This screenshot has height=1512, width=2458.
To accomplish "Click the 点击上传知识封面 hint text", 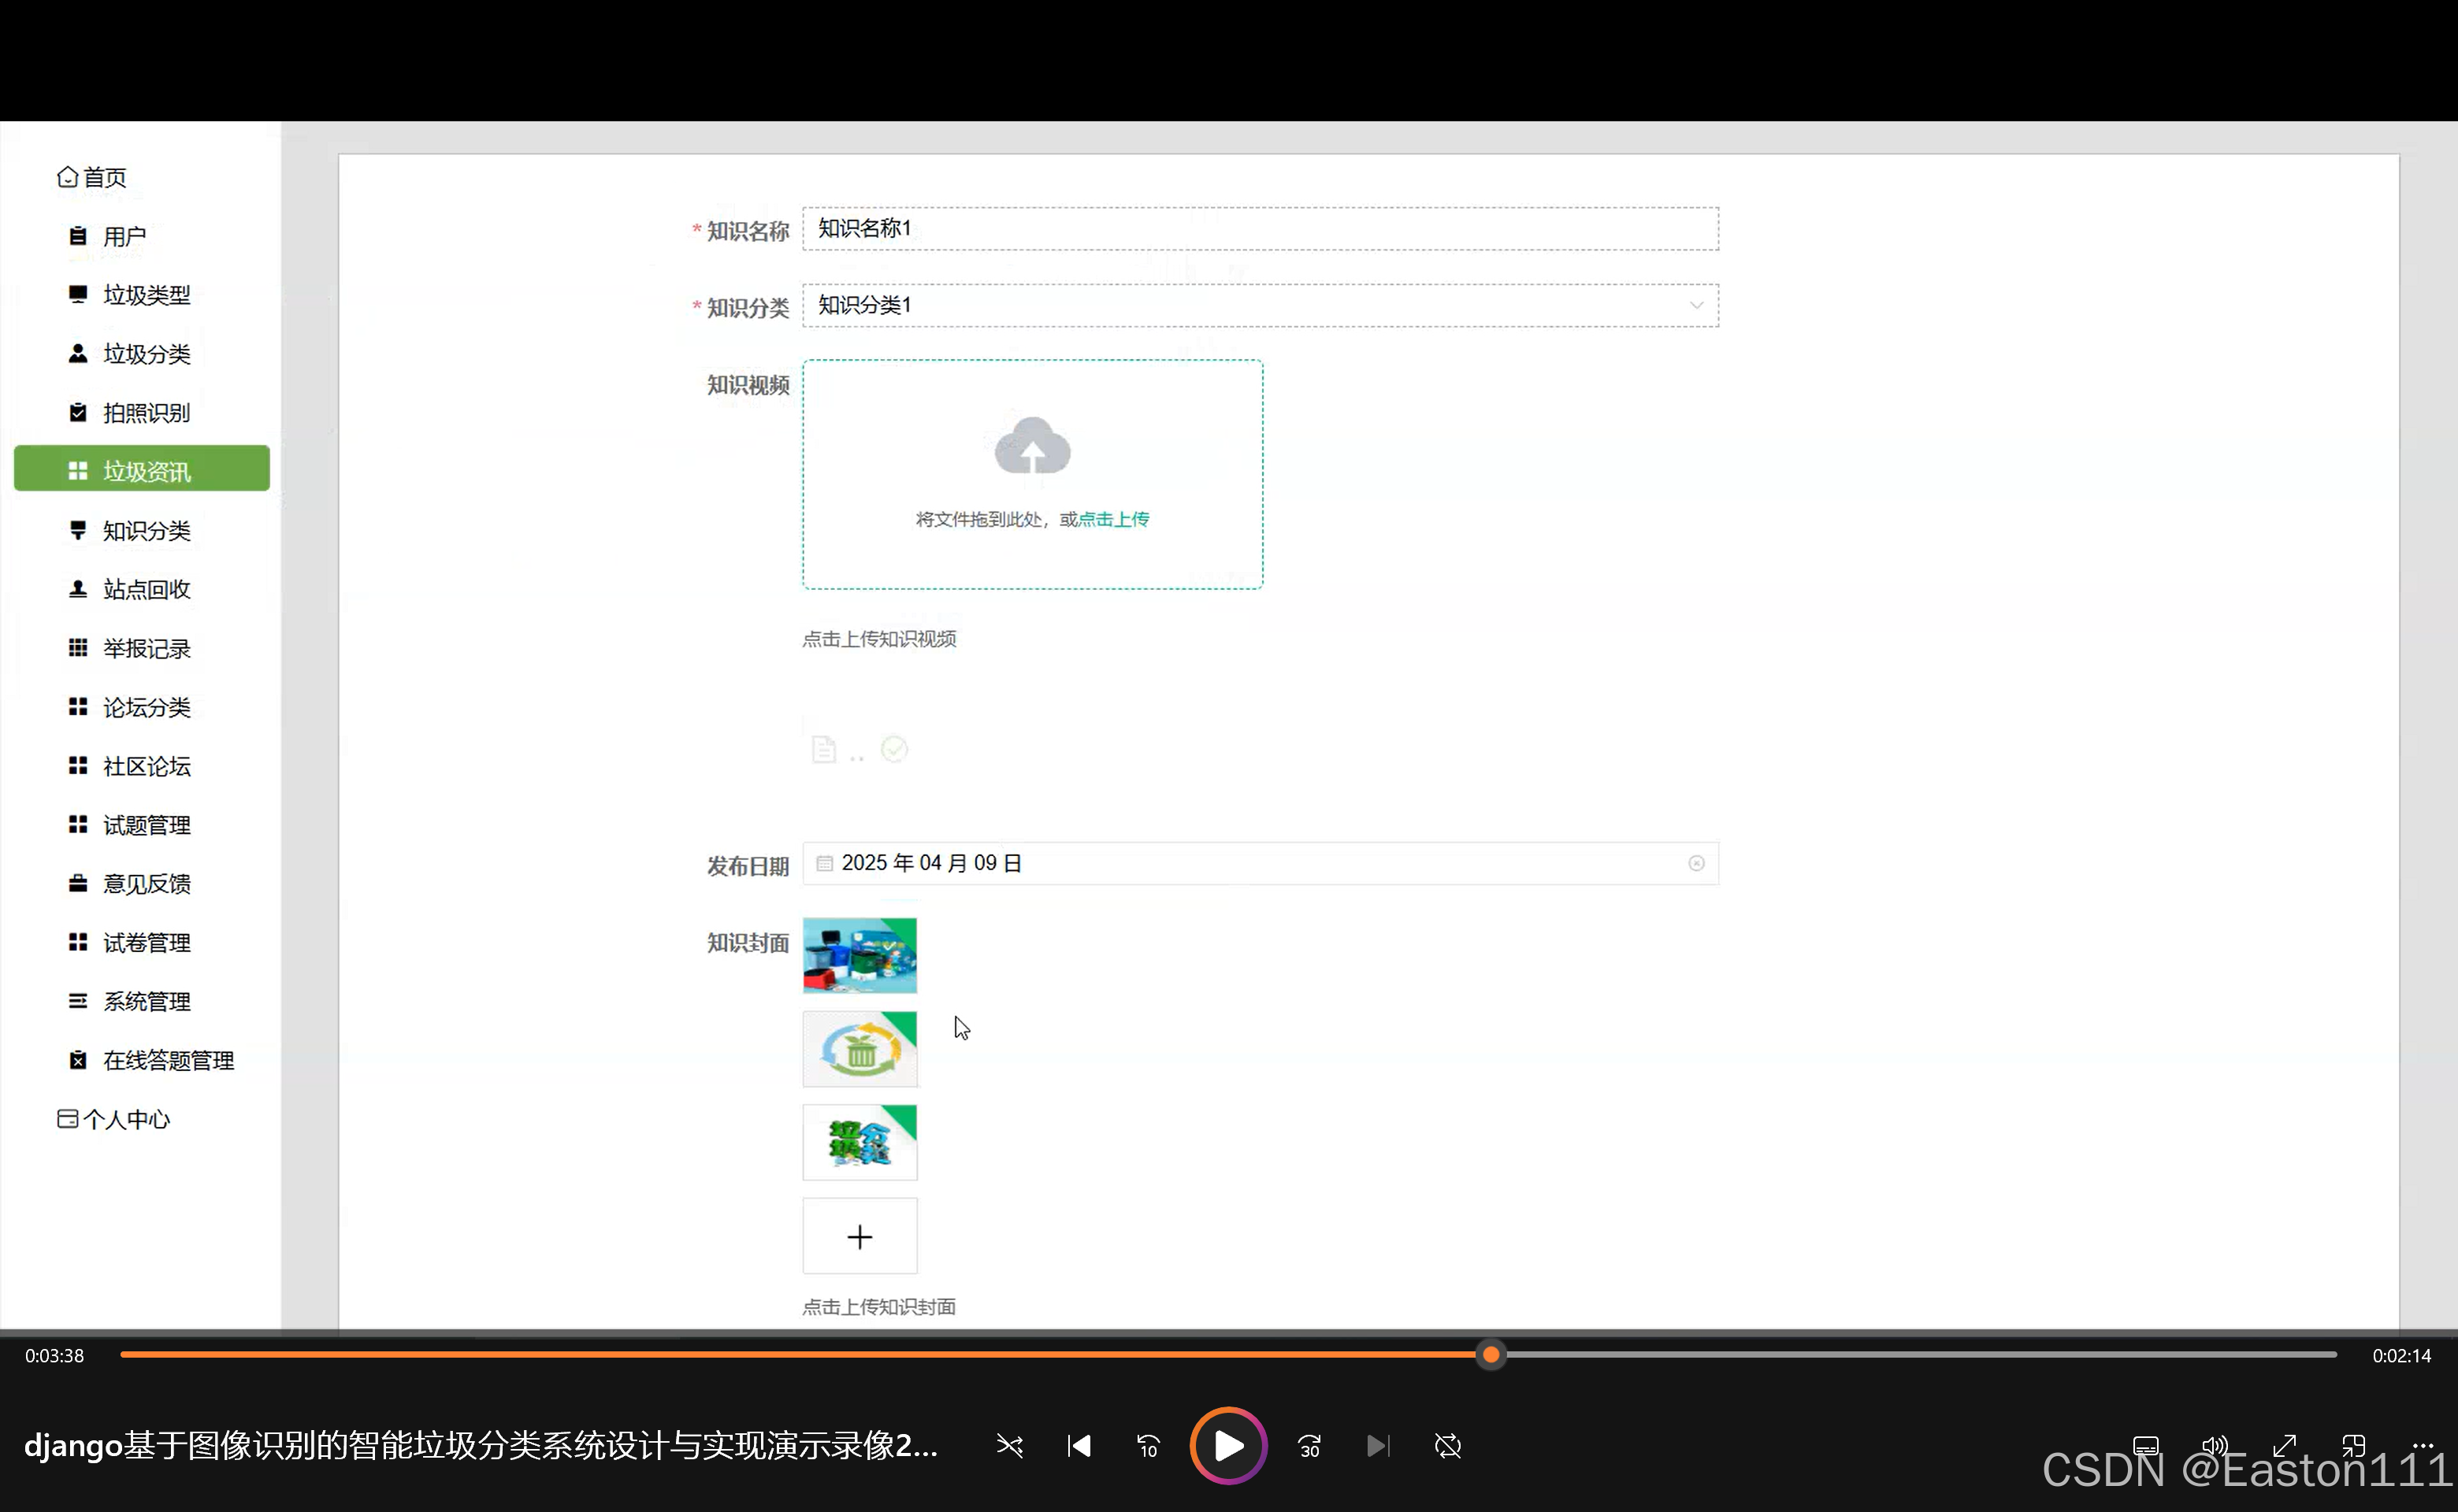I will tap(879, 1307).
